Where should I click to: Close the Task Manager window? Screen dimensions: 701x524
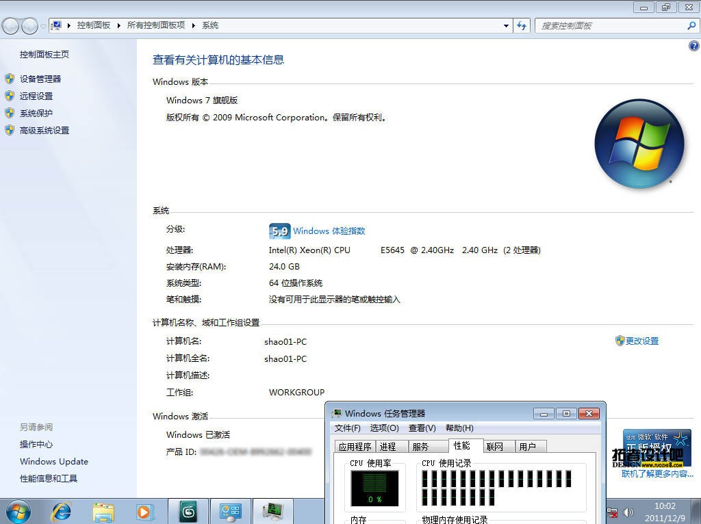[x=589, y=414]
